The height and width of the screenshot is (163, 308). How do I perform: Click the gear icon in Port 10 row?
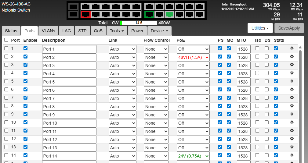coord(292,122)
